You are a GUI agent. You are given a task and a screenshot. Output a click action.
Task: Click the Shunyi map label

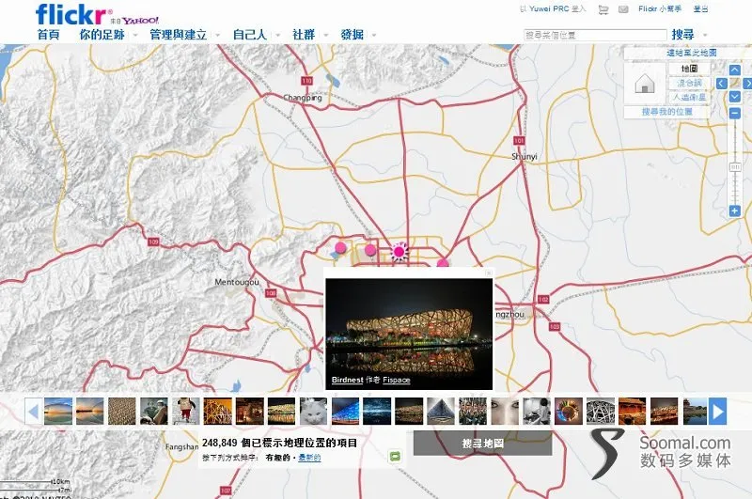pos(525,157)
